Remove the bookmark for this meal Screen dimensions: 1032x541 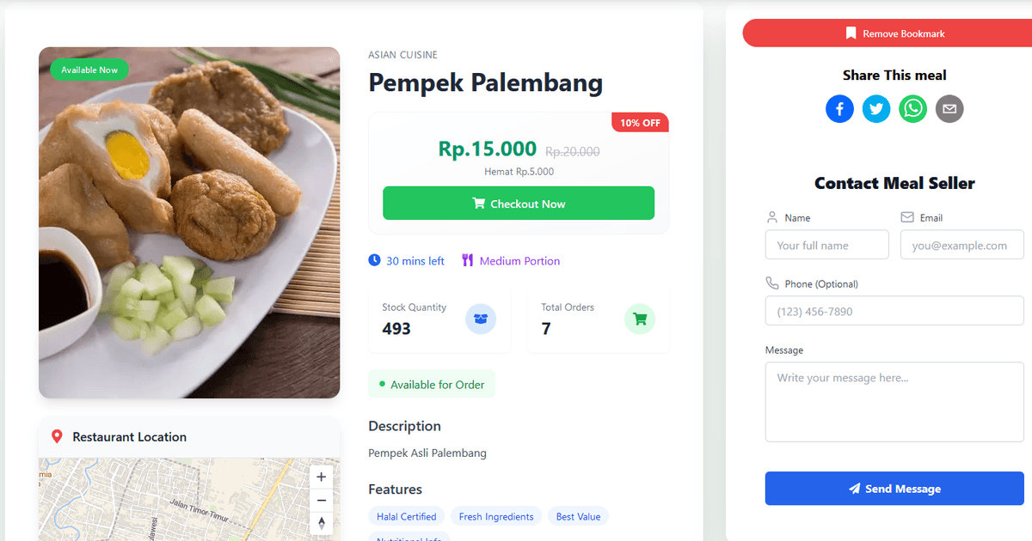(x=894, y=33)
